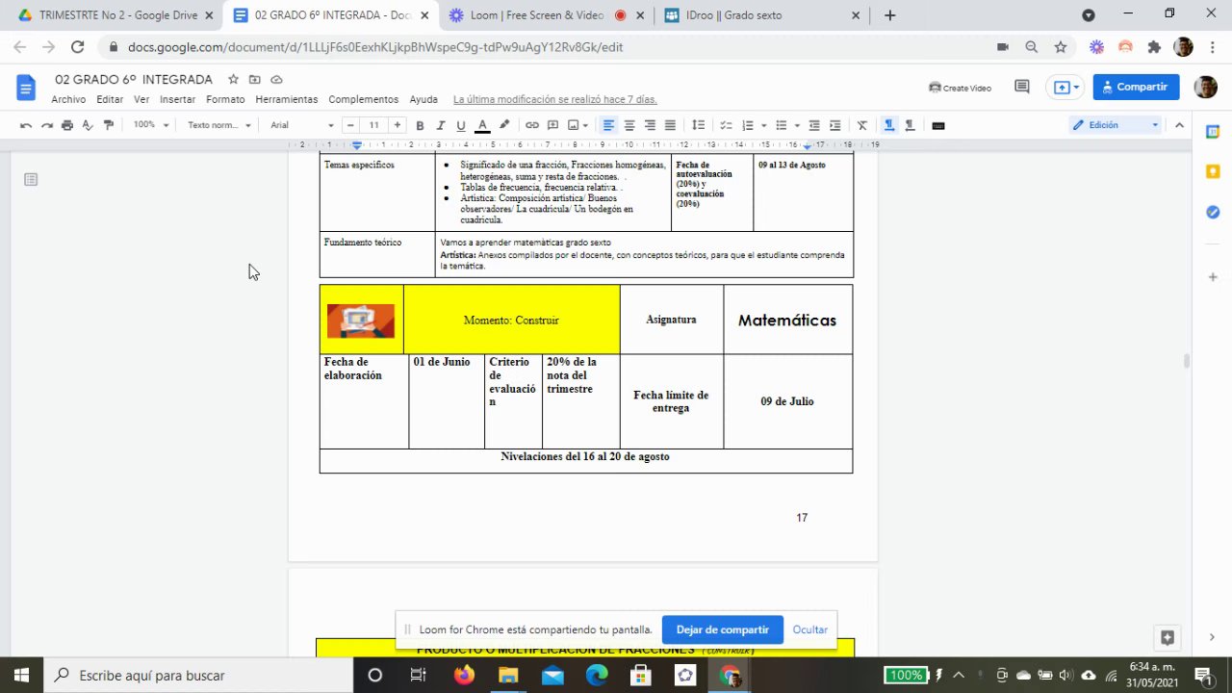Open the Edición mode dropdown
1232x693 pixels.
(x=1116, y=125)
